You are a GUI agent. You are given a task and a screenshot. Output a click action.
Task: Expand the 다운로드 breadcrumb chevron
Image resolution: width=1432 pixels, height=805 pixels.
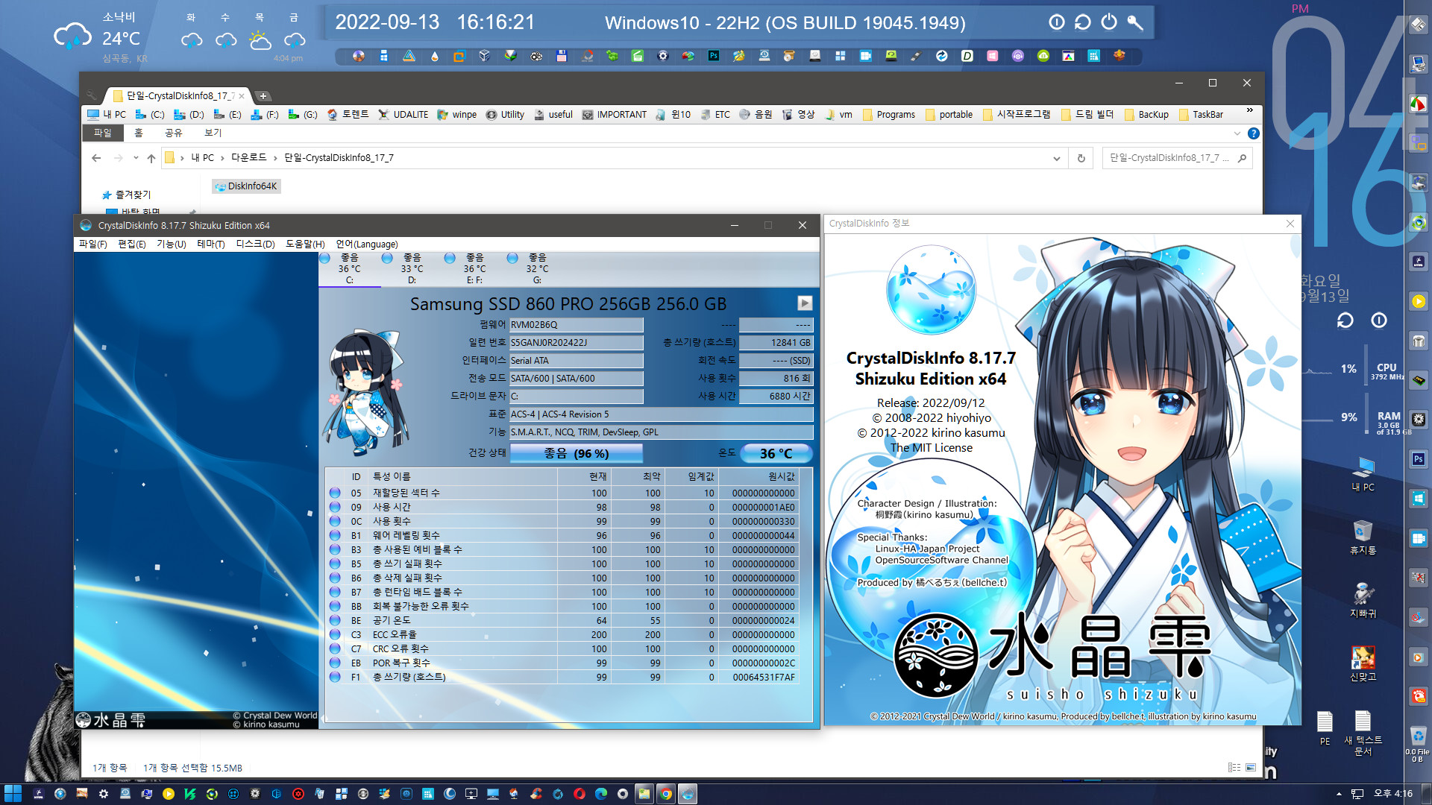click(275, 158)
